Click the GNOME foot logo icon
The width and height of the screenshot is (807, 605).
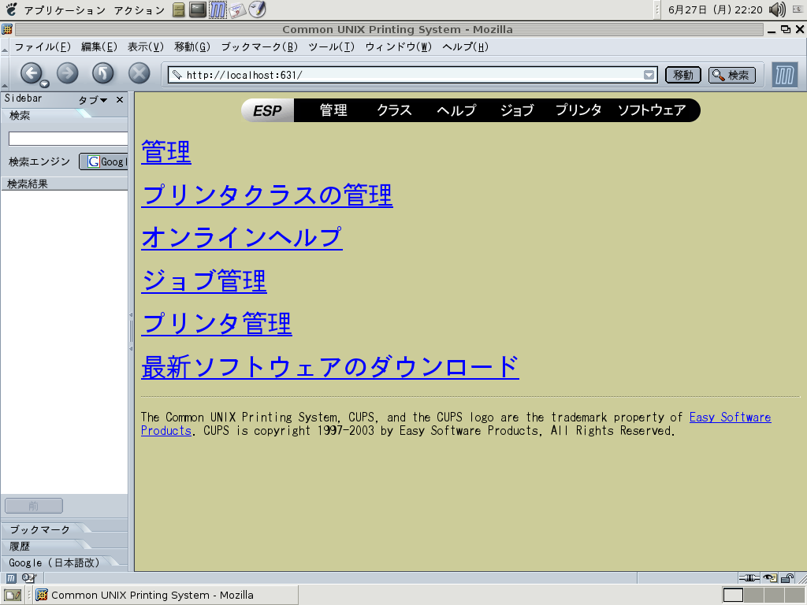pyautogui.click(x=11, y=9)
